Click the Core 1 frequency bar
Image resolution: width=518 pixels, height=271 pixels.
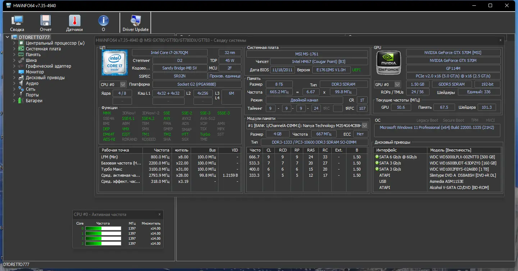[103, 233]
